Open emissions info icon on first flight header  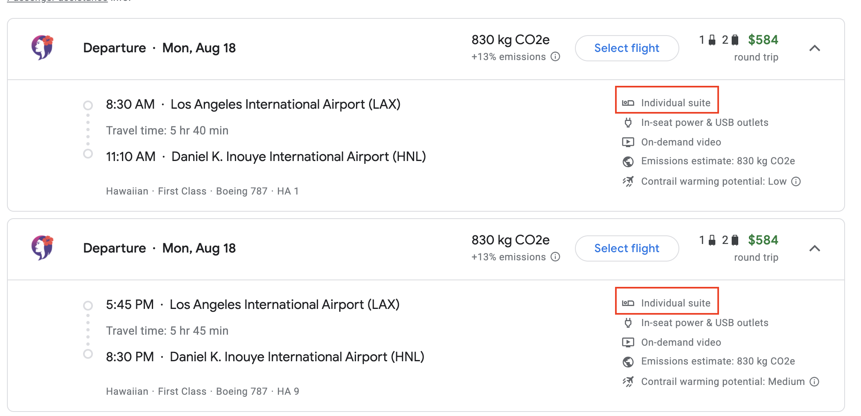tap(555, 56)
